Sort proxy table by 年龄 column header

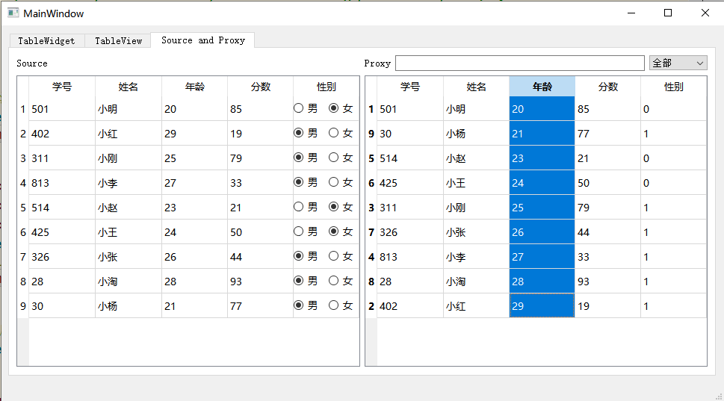coord(542,87)
